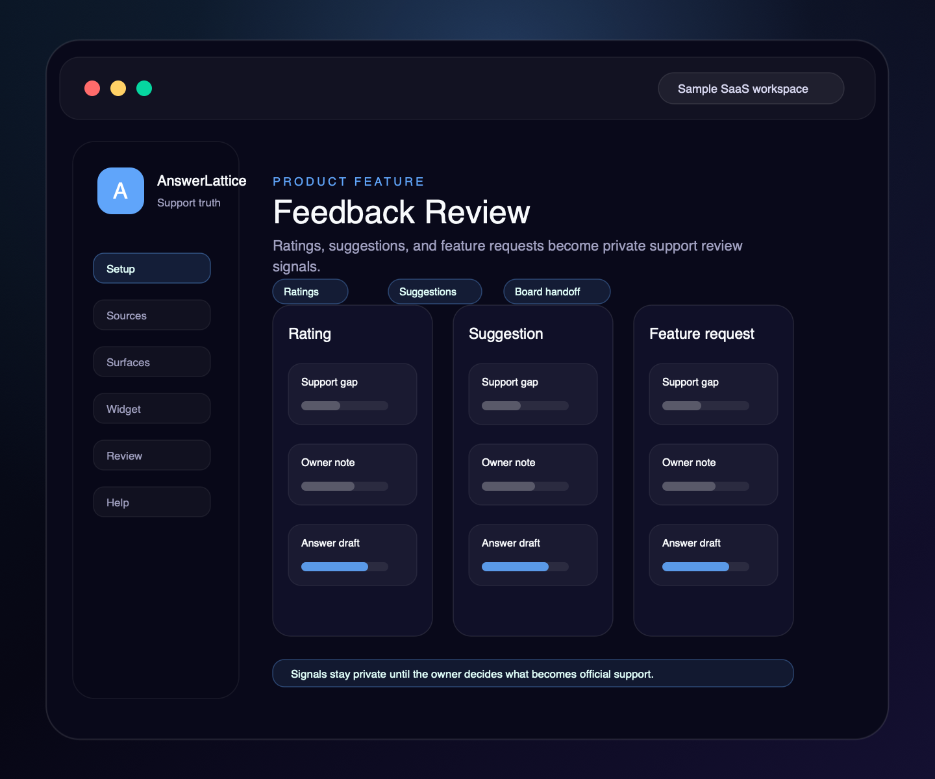
Task: Click the green maximize dot
Action: 144,88
